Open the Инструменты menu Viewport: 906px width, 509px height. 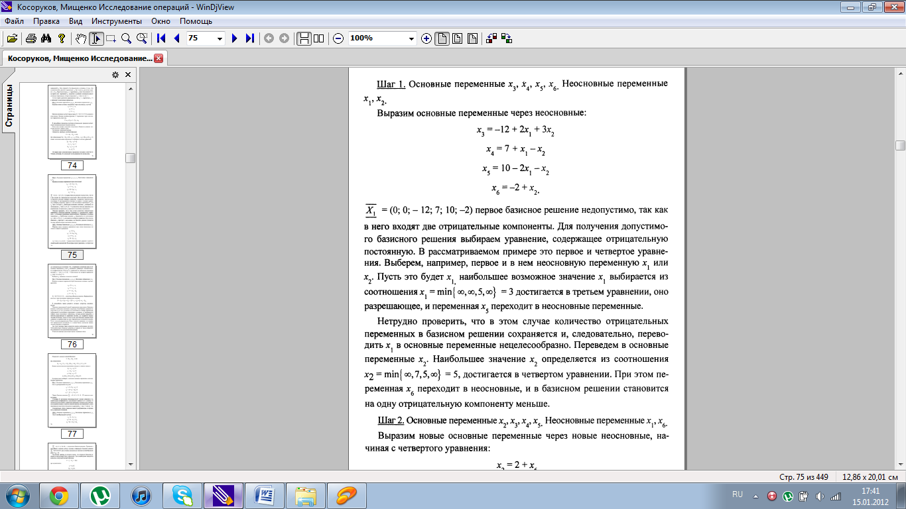[x=115, y=21]
